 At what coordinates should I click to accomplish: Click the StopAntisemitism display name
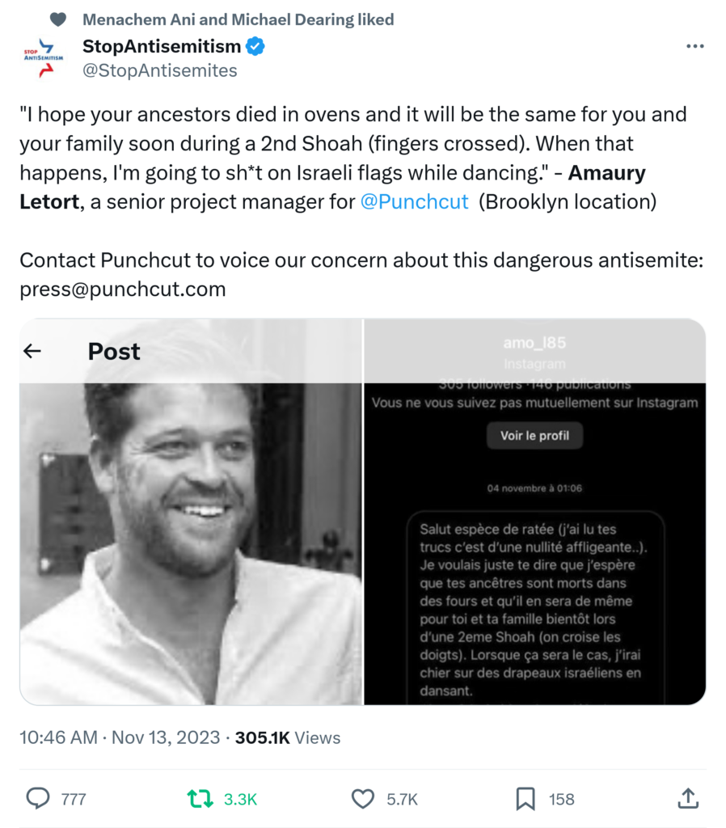coord(162,47)
